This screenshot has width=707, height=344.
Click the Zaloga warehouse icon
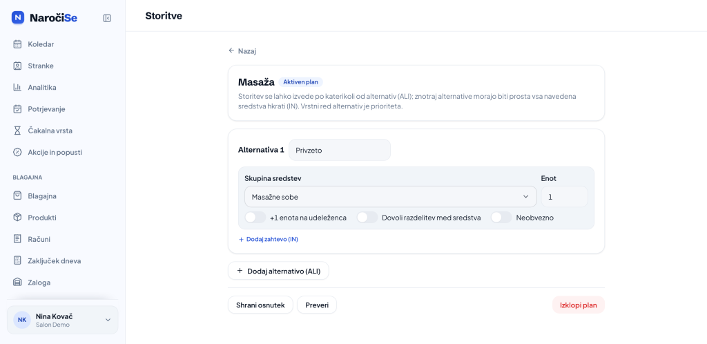coord(17,283)
